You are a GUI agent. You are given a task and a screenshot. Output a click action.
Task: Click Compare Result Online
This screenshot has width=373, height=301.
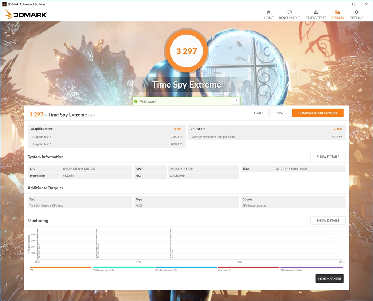click(x=318, y=113)
